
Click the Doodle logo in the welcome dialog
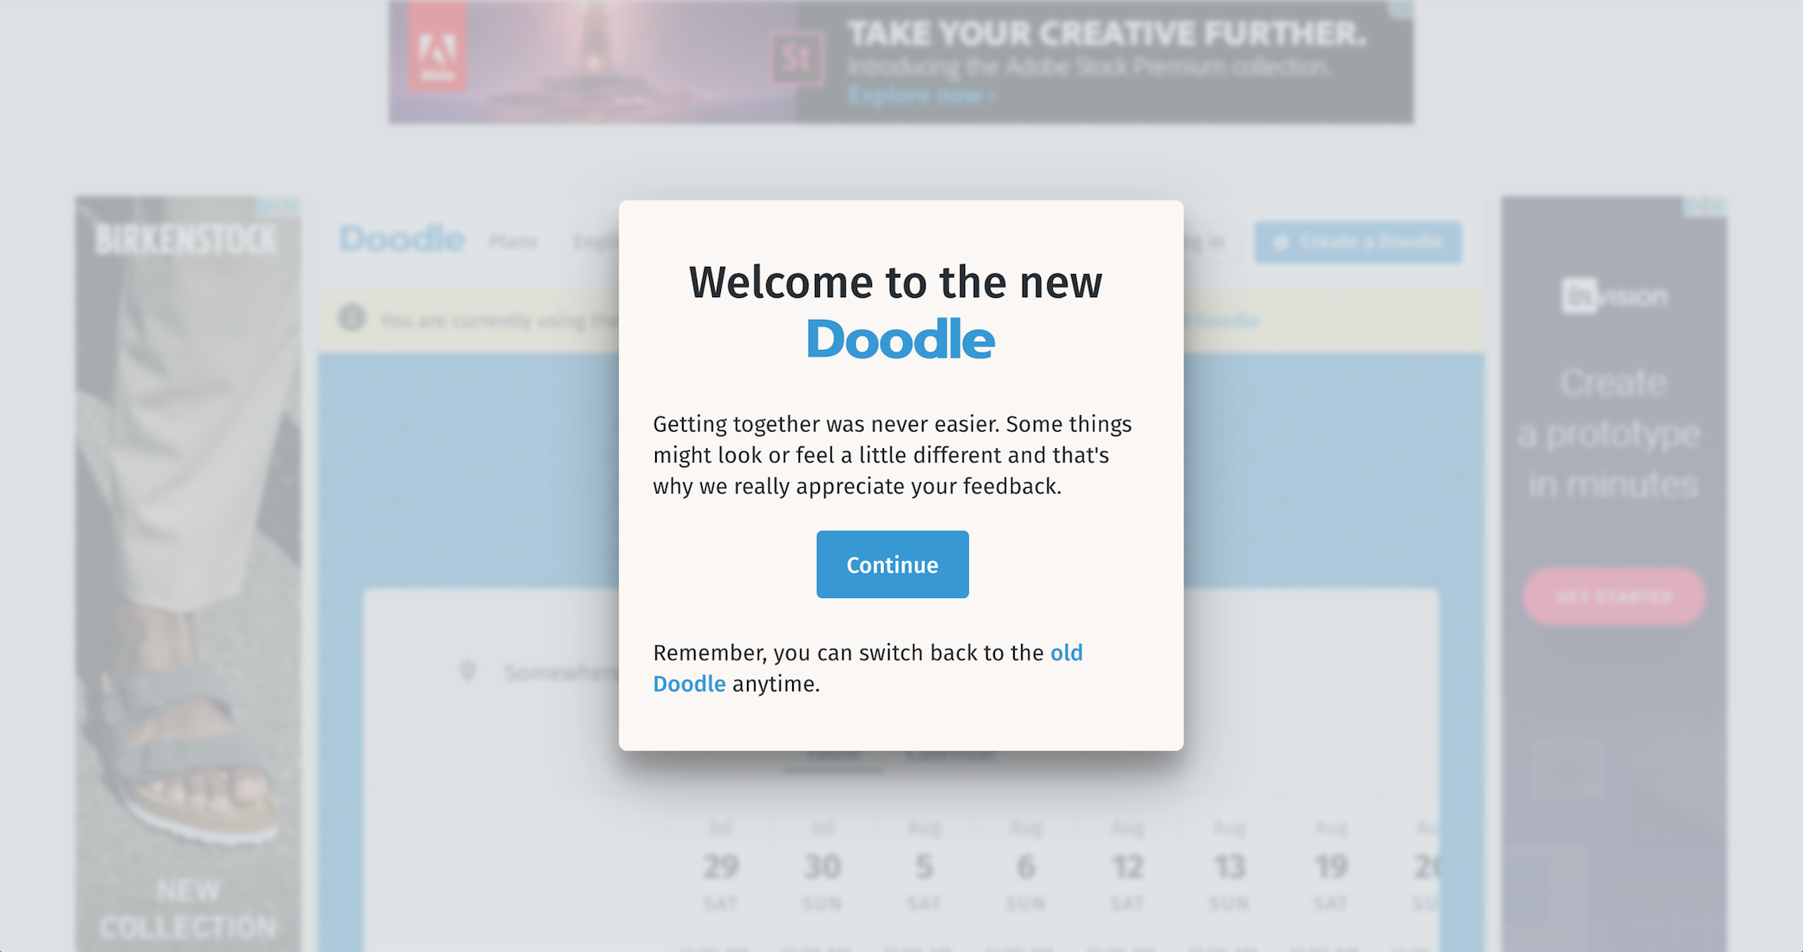click(x=900, y=340)
